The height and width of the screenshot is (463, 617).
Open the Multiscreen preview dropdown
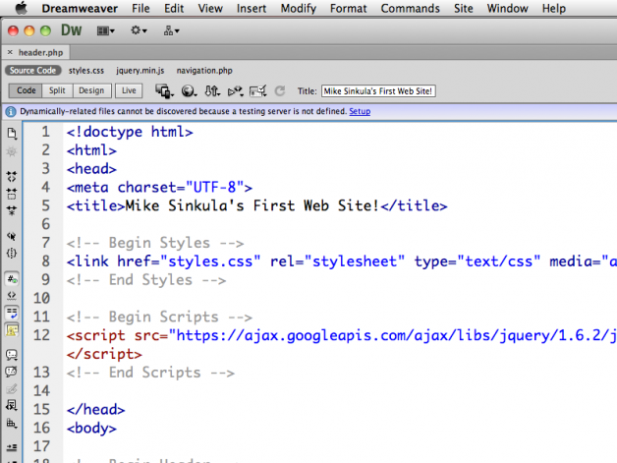164,91
